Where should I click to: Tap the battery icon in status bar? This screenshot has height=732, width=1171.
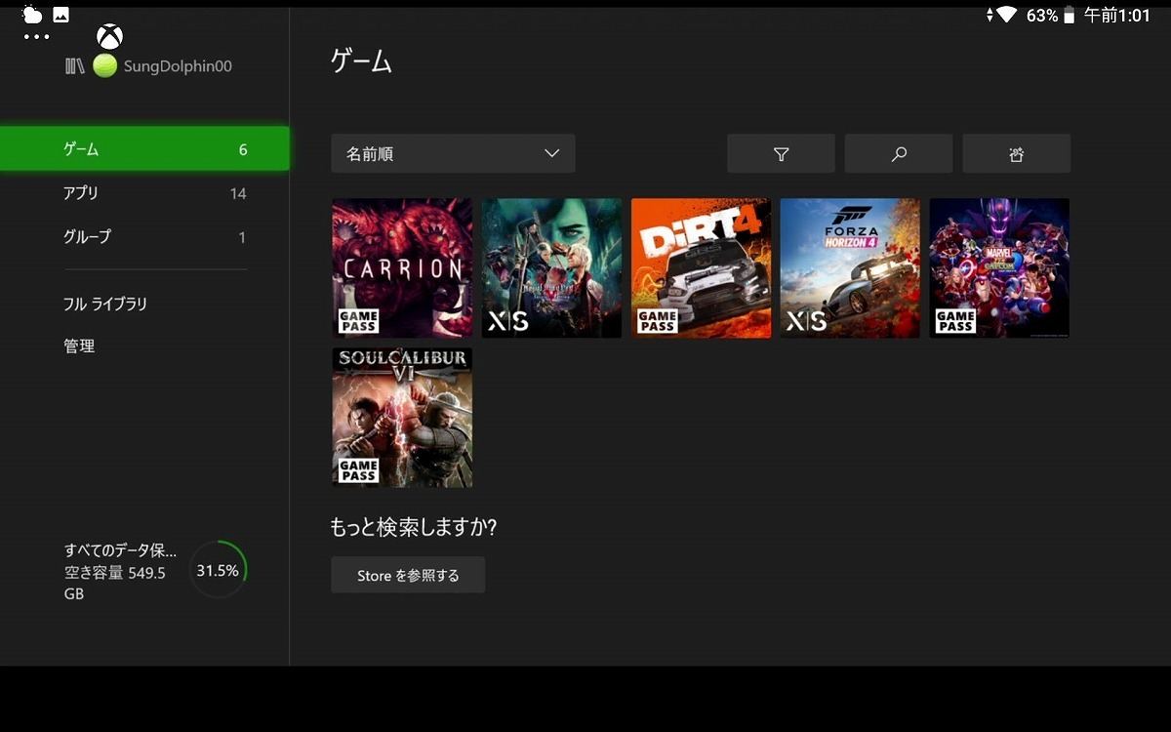point(1070,15)
